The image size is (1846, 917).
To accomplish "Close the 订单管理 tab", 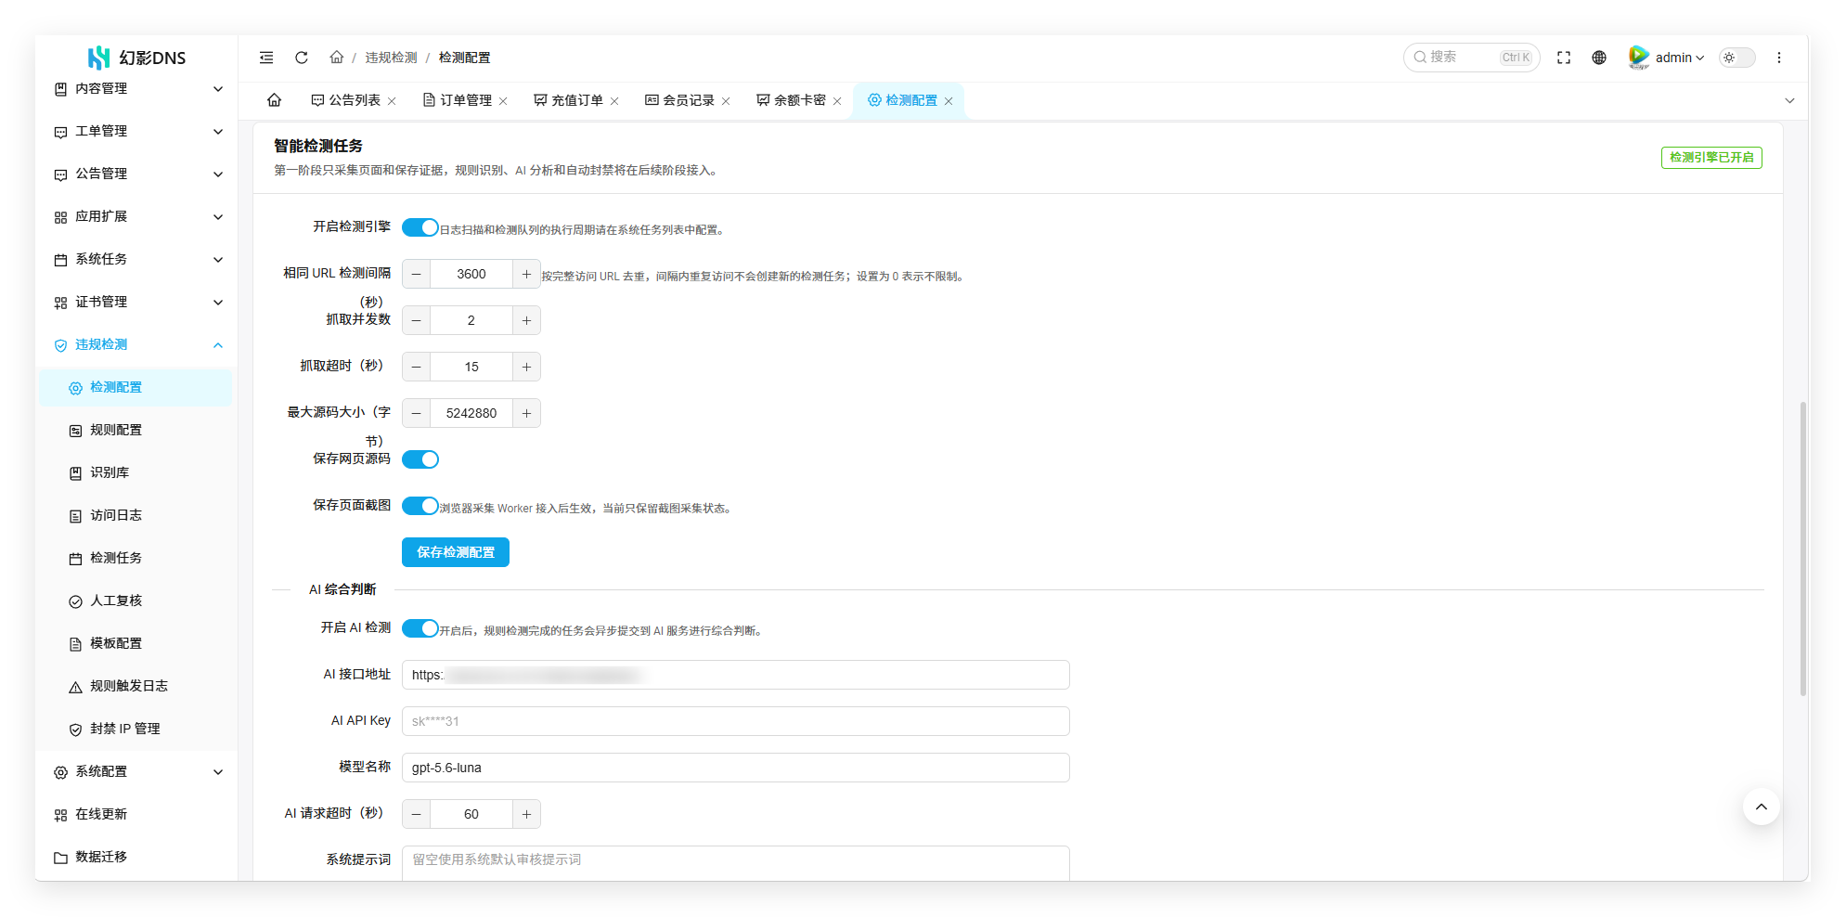I will pos(503,101).
